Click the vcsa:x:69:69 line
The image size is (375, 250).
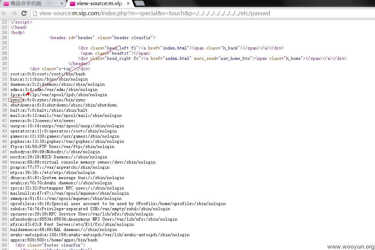tap(83, 162)
